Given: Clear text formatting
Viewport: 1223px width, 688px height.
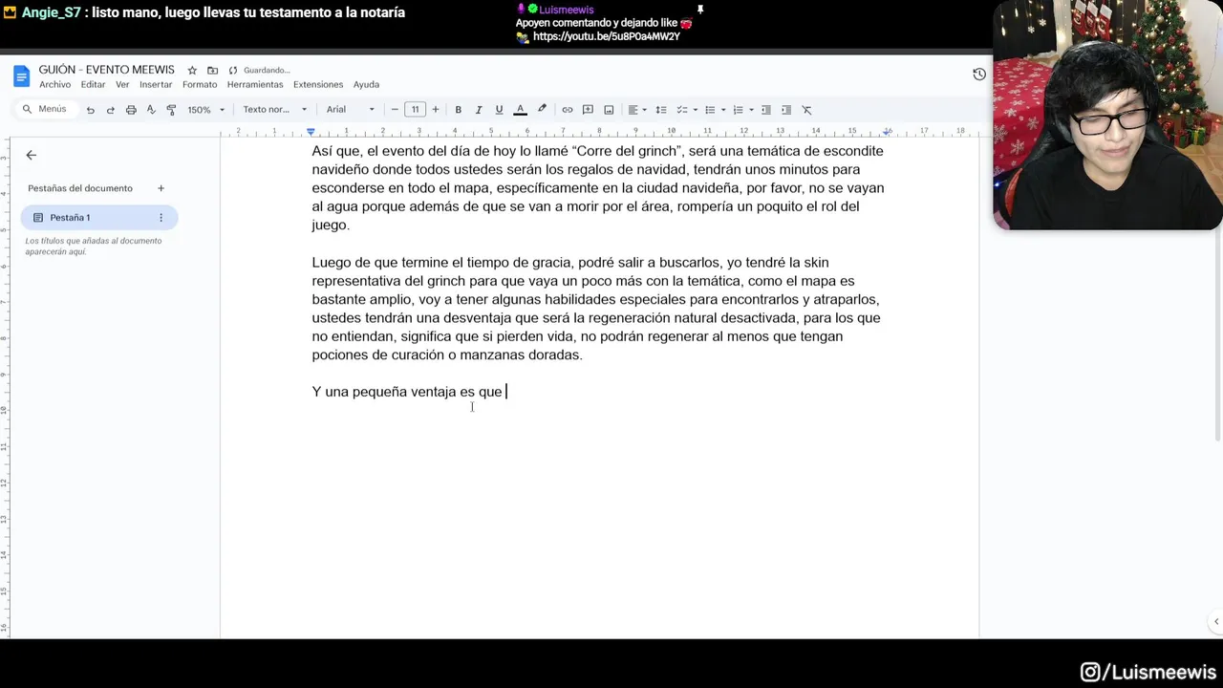Looking at the screenshot, I should point(806,110).
